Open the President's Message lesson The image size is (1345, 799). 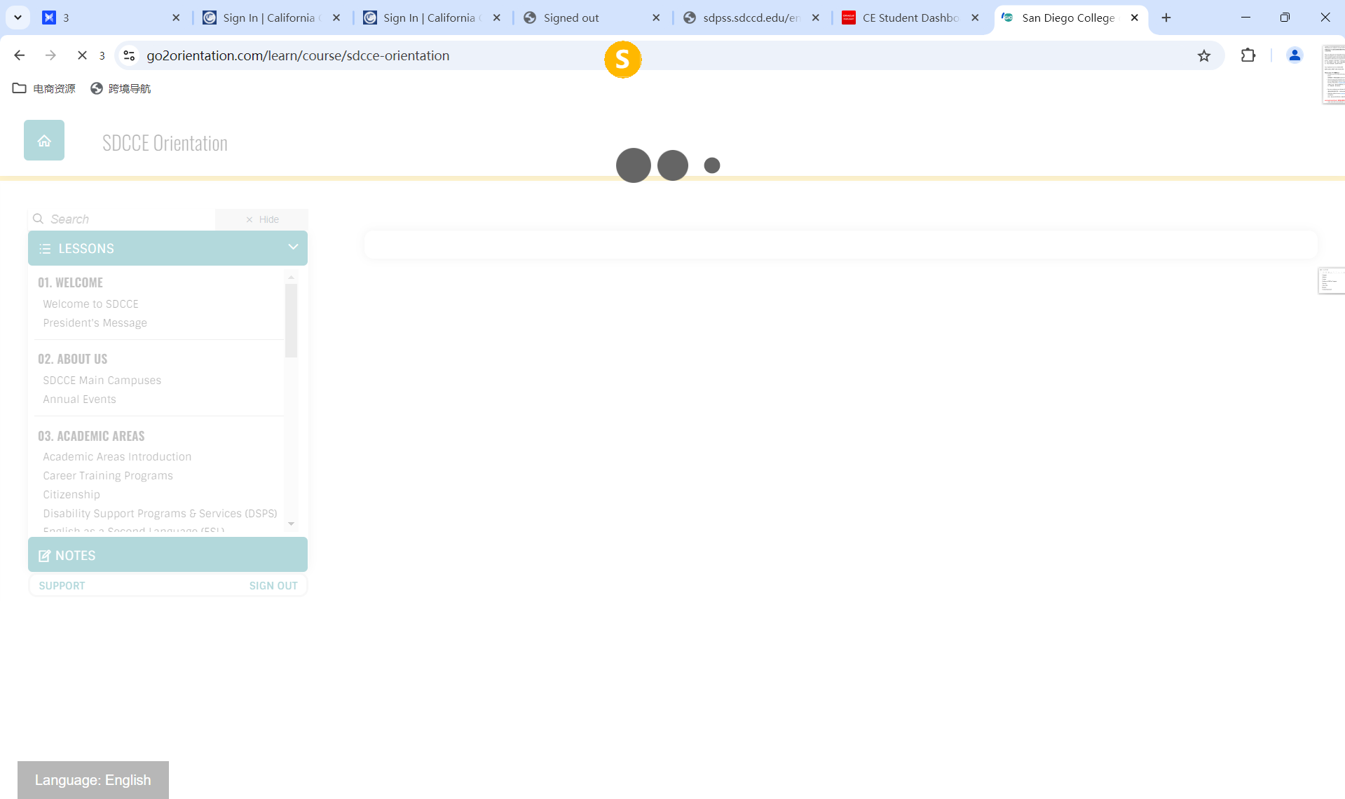tap(95, 322)
